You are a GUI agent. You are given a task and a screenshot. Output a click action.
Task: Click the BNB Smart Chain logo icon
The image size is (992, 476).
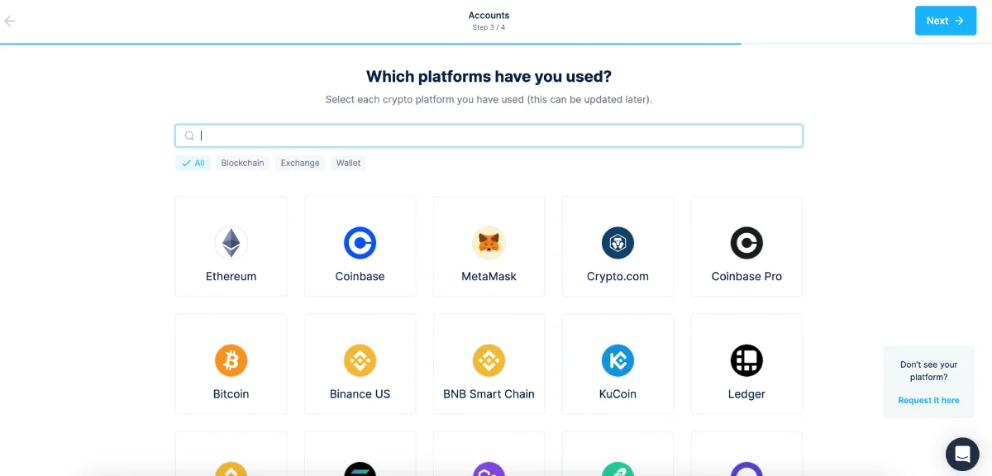[489, 360]
